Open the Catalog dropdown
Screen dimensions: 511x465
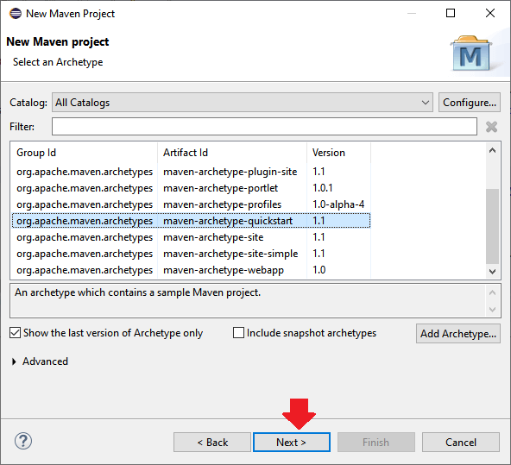pos(243,103)
